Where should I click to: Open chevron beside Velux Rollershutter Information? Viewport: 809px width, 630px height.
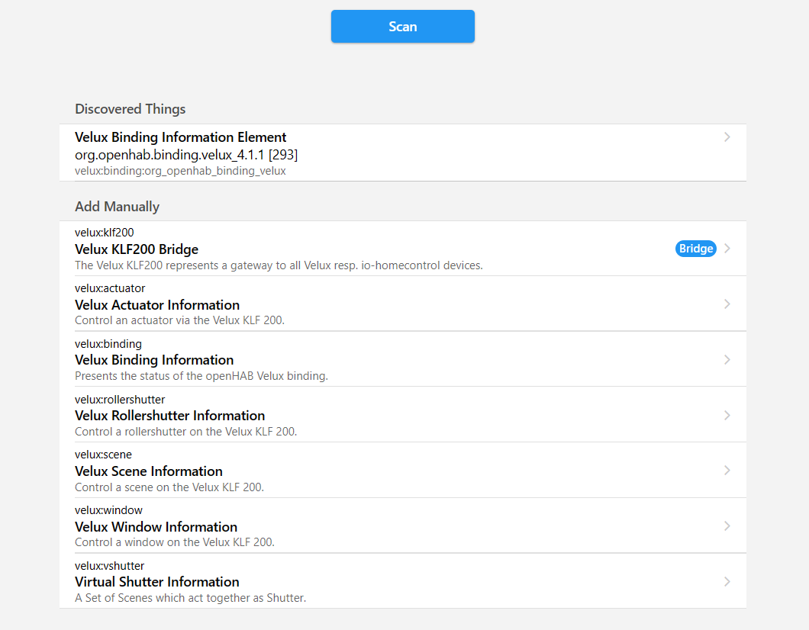point(727,416)
